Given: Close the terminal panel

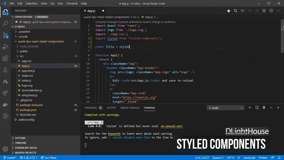Looking at the screenshot, I should 278,108.
